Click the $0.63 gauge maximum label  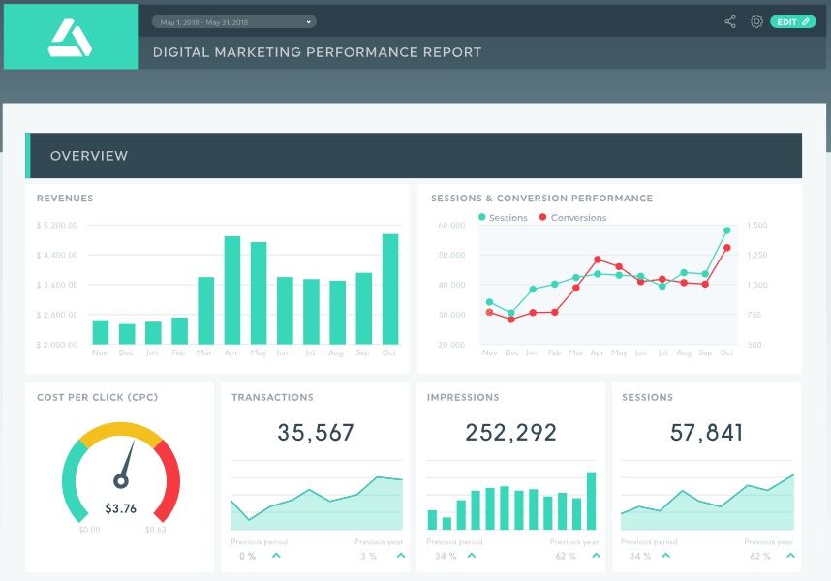click(156, 529)
